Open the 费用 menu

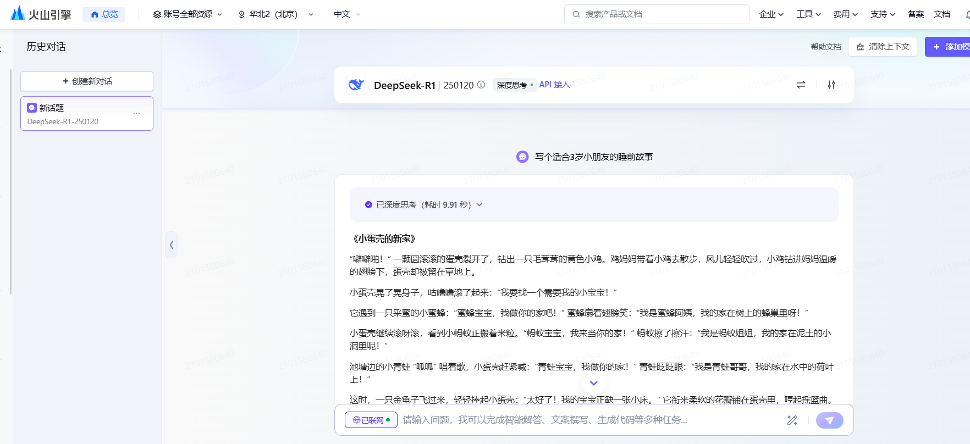pyautogui.click(x=845, y=14)
